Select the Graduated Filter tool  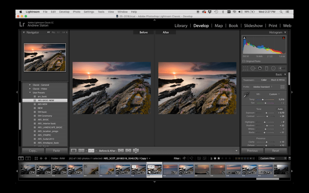click(267, 68)
